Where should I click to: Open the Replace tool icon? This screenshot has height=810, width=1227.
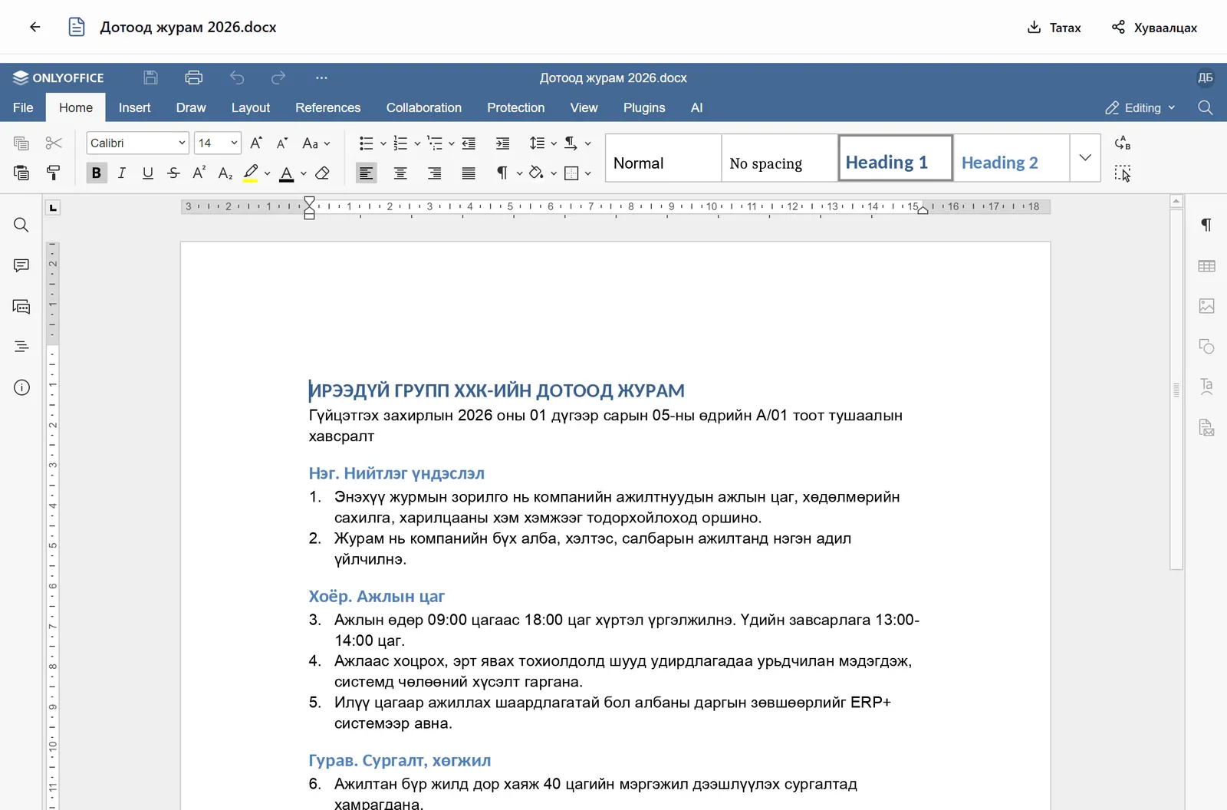point(1123,143)
